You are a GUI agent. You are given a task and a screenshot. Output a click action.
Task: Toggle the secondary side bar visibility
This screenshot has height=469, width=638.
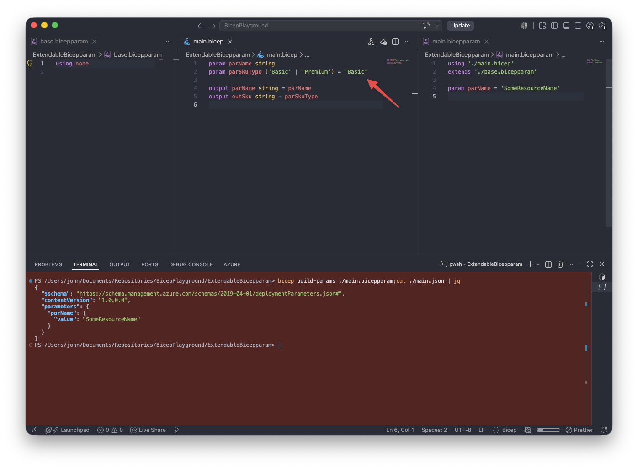pyautogui.click(x=578, y=26)
